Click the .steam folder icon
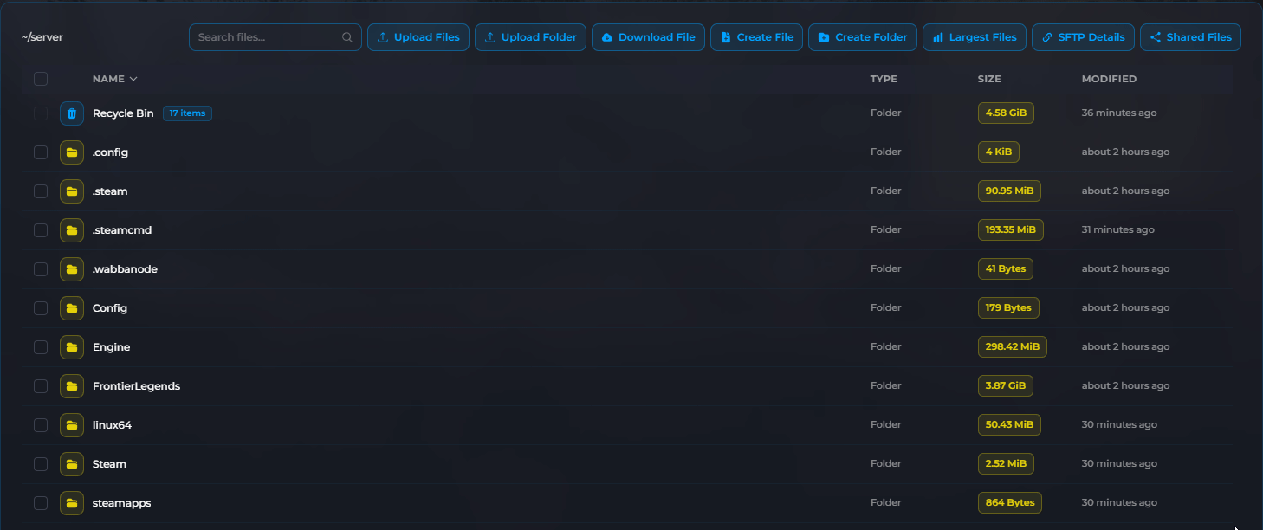The image size is (1263, 530). point(72,191)
